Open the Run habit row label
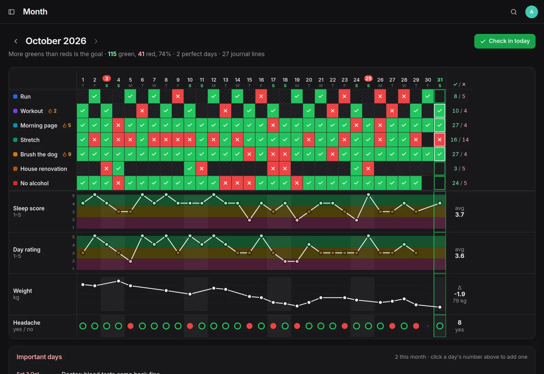This screenshot has height=374, width=544. [26, 97]
